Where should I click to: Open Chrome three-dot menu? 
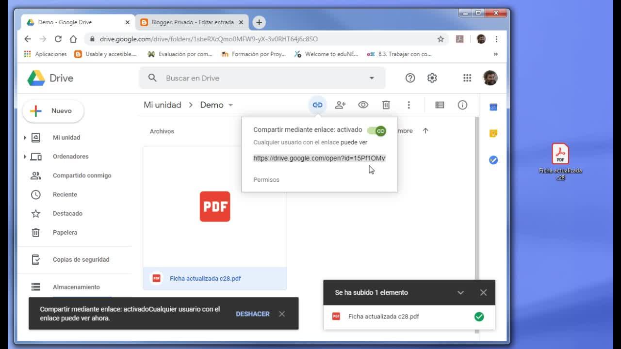tap(496, 39)
